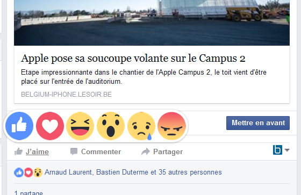Open the Arnaud Laurent profile link

[x=68, y=172]
